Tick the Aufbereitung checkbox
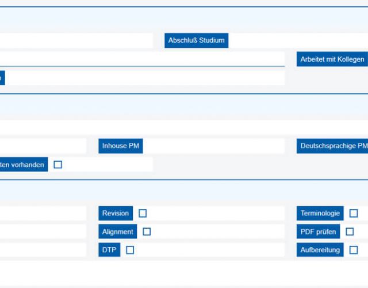 tap(354, 250)
